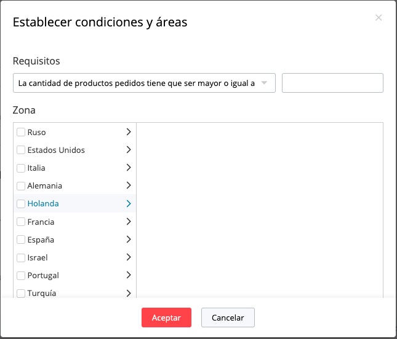
Task: Expand Turquía chevron arrow
Action: tap(129, 293)
